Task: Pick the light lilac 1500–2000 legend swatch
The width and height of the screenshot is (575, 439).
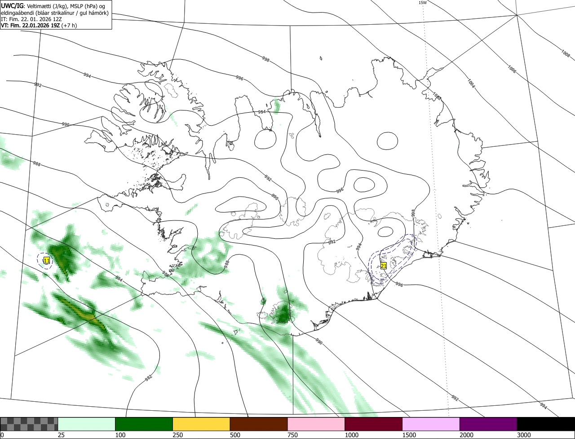Action: pyautogui.click(x=431, y=424)
